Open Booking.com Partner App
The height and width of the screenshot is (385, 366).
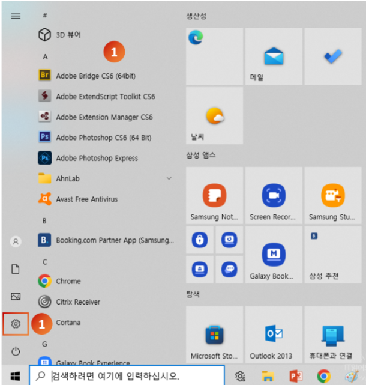(x=106, y=240)
